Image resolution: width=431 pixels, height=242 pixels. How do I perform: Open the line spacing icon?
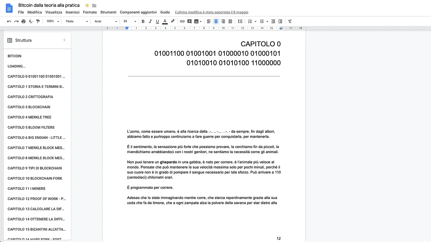tap(240, 21)
